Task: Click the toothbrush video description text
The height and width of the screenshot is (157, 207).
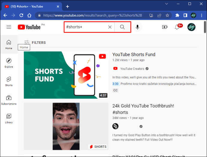Action: (154, 137)
